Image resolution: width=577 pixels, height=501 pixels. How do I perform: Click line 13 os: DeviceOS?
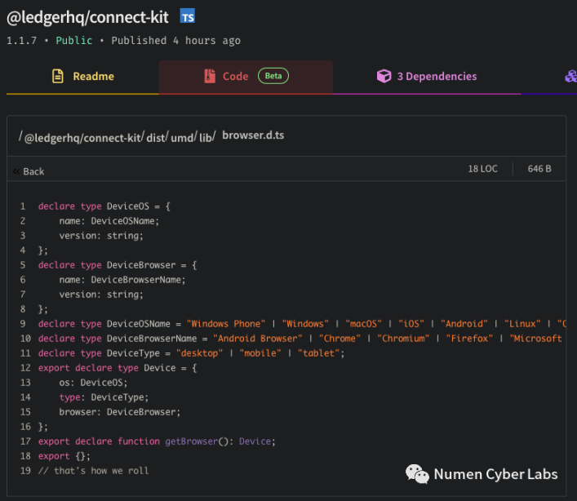(93, 383)
